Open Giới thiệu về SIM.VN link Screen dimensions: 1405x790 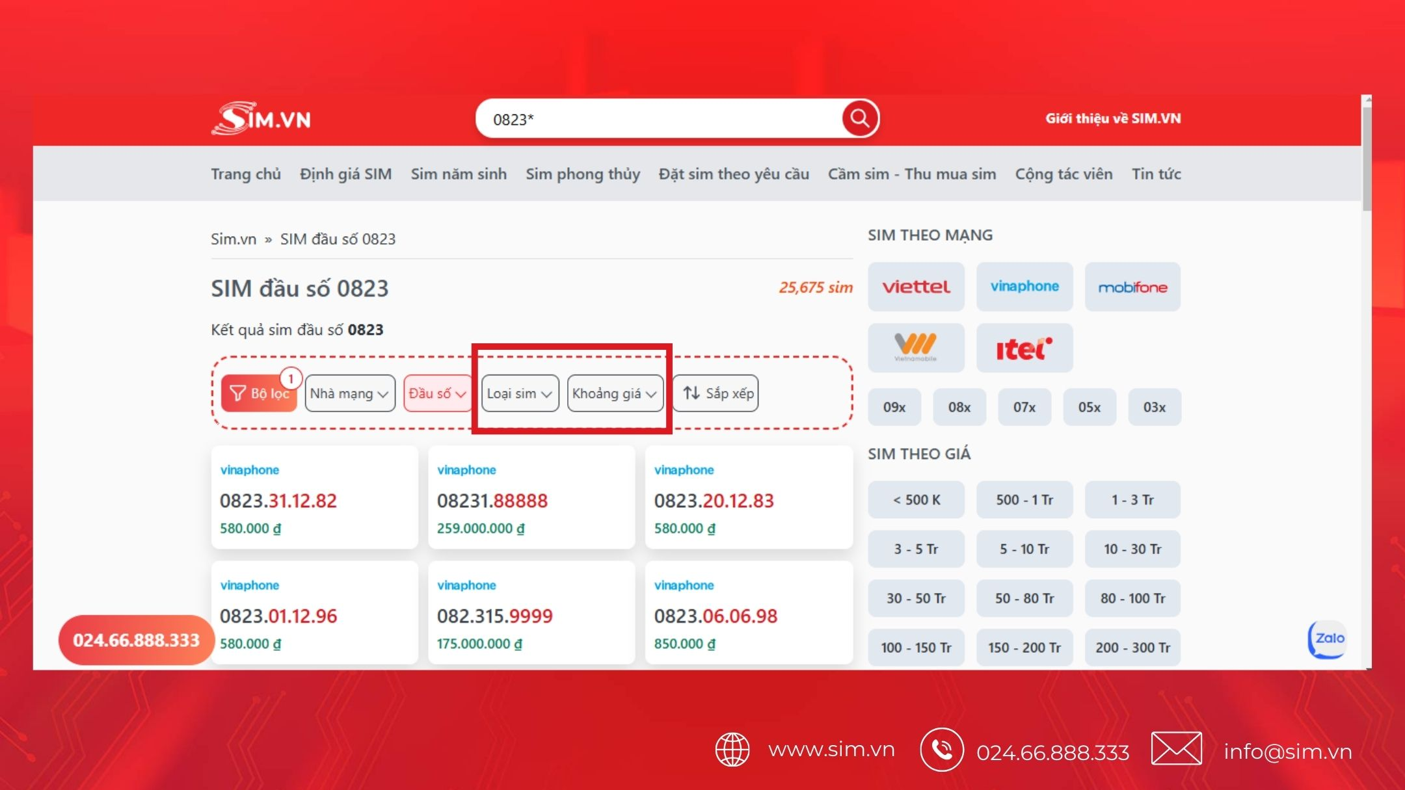[x=1113, y=118]
